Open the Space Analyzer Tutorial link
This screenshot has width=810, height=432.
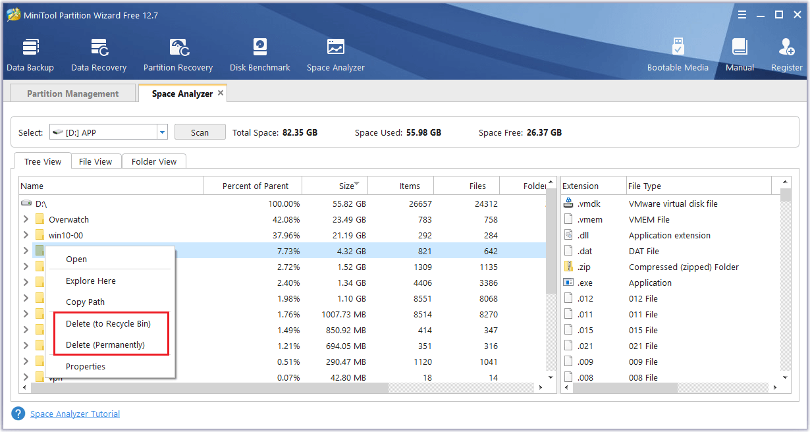point(75,414)
